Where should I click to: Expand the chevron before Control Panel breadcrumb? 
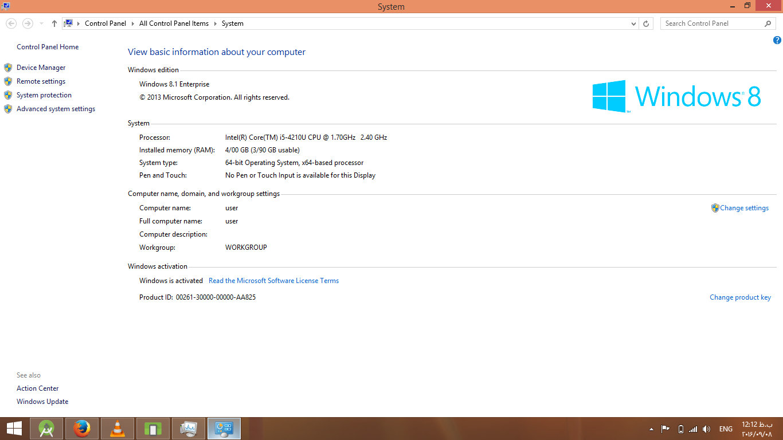[x=79, y=23]
